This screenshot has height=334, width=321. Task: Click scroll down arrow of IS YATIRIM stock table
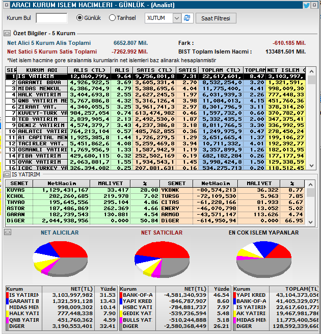point(310,222)
